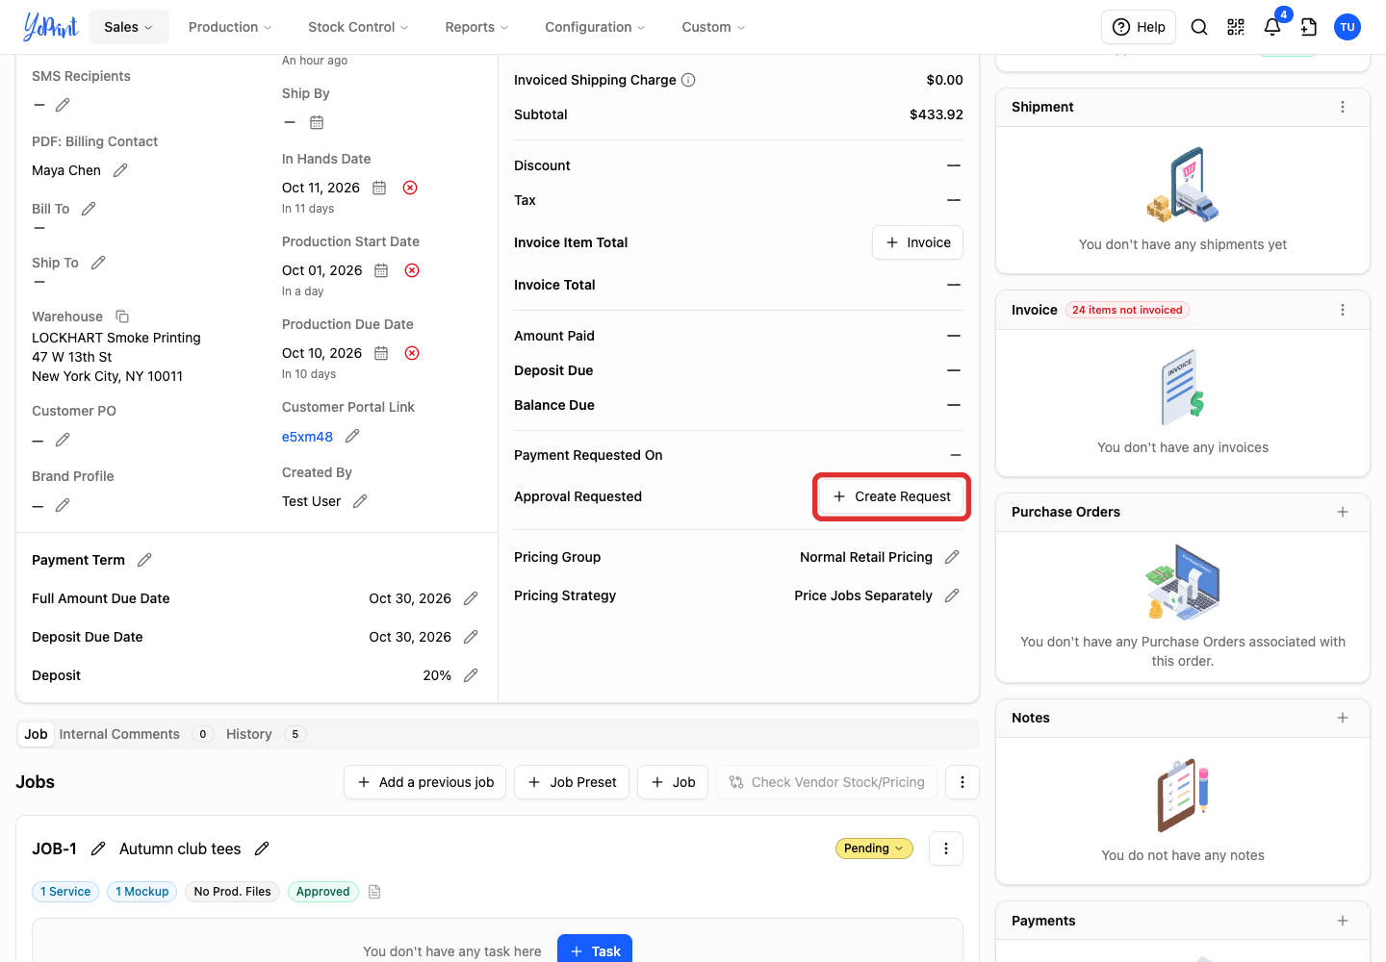Open the Configuration menu
1386x962 pixels.
click(x=595, y=27)
